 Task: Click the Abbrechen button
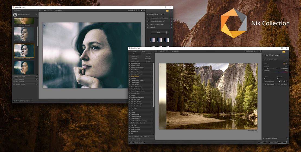coord(273,142)
